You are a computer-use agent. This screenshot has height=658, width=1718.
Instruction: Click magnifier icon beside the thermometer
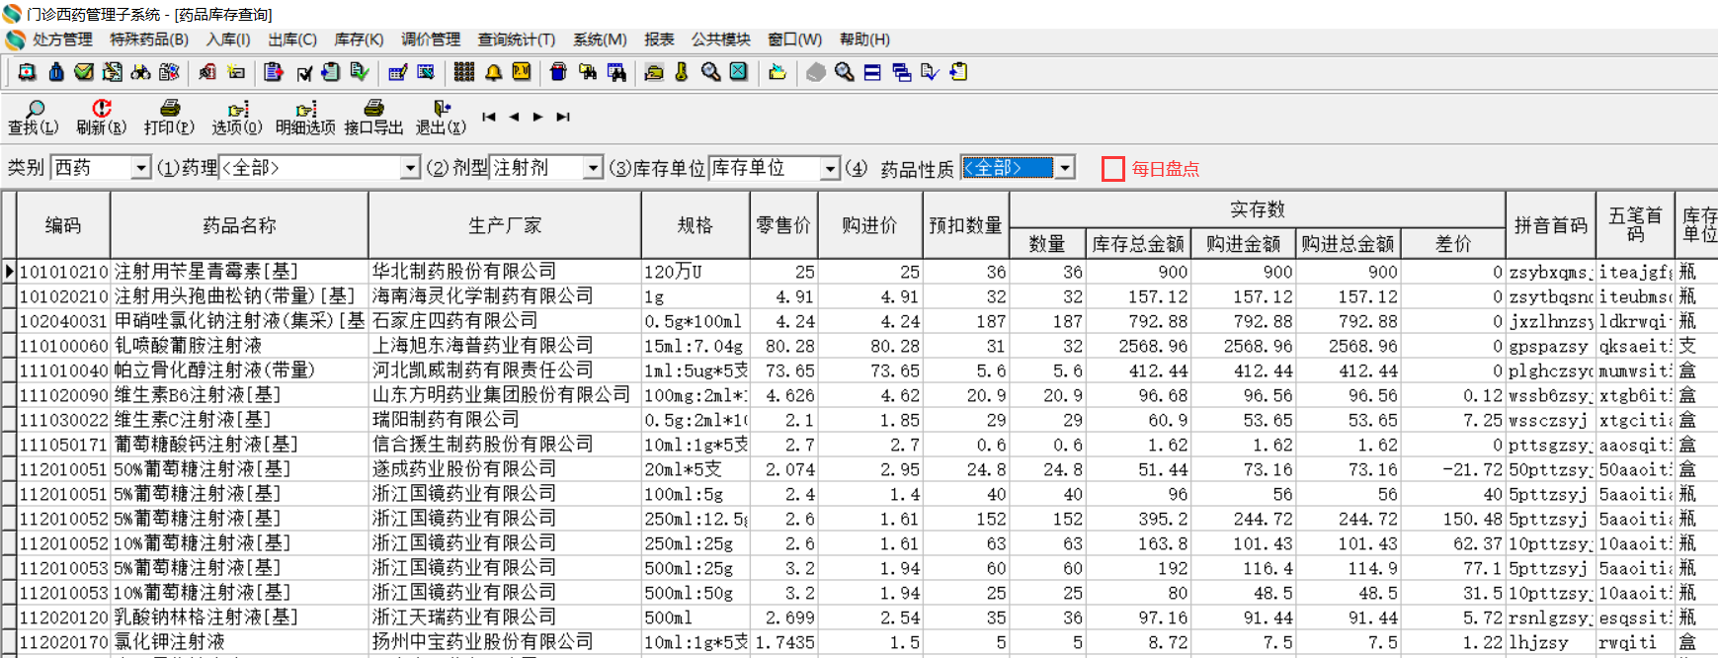[x=710, y=72]
